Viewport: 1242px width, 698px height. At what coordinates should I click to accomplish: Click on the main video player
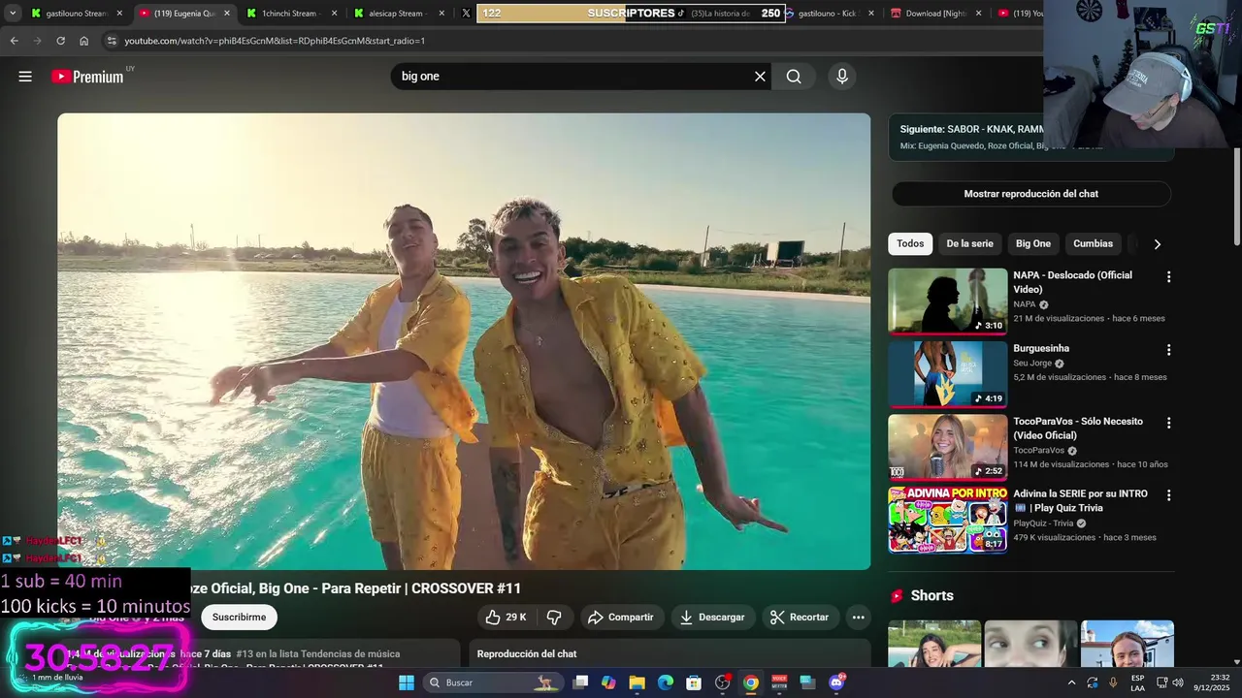tap(464, 341)
